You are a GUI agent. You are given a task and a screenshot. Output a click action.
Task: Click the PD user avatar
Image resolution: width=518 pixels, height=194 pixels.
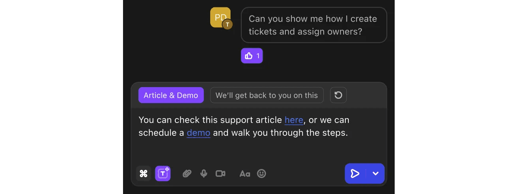(x=220, y=17)
